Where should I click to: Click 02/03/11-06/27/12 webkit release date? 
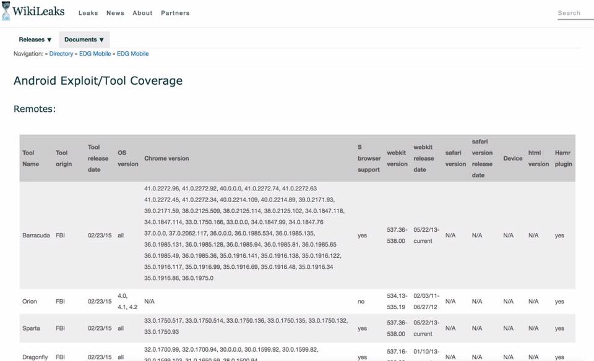(426, 302)
